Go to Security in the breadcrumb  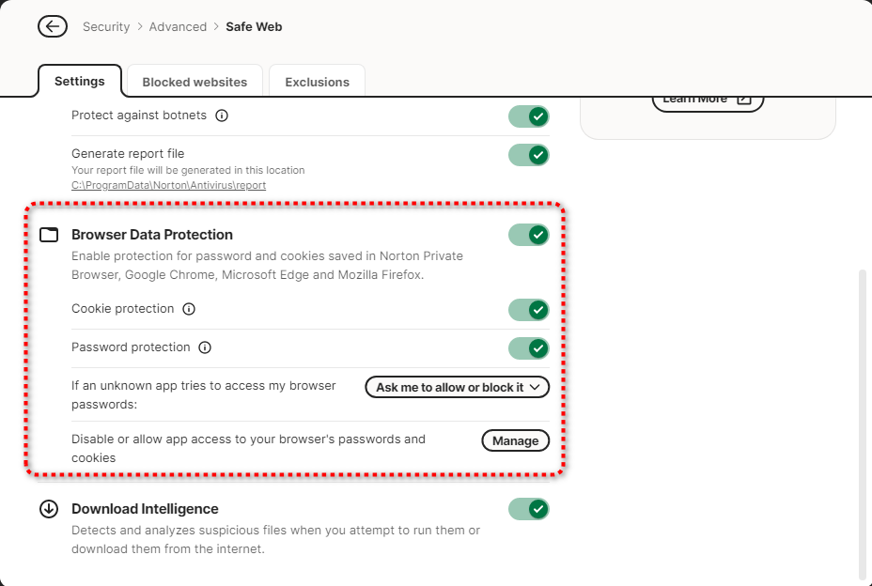(106, 26)
